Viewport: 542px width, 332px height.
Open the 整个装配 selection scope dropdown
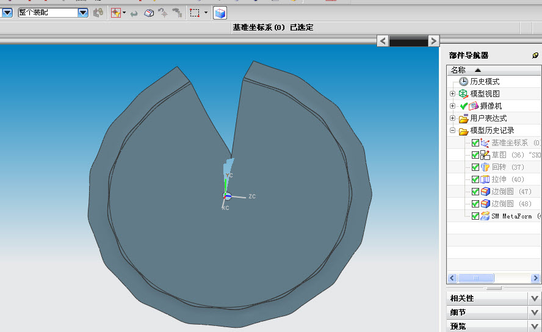pyautogui.click(x=82, y=13)
